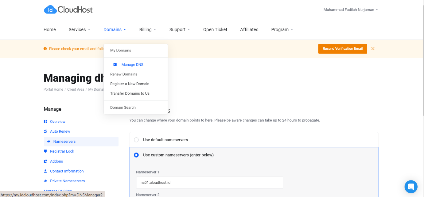
Task: Click the Contact Information person icon
Action: tap(45, 171)
